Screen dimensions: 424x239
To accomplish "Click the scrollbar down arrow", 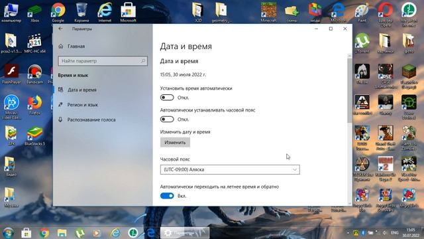I will 350,203.
